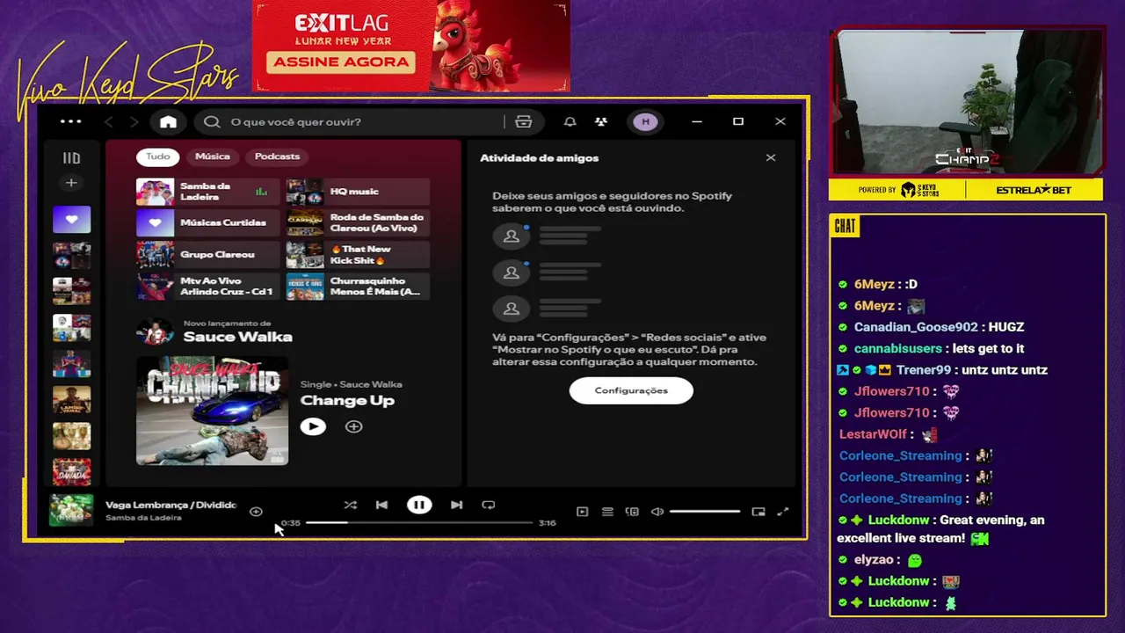The image size is (1125, 633).
Task: Go back with the left arrow
Action: pos(109,122)
